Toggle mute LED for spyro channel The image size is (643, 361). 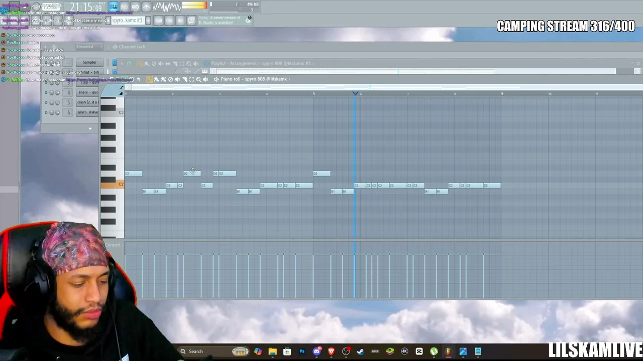[46, 112]
